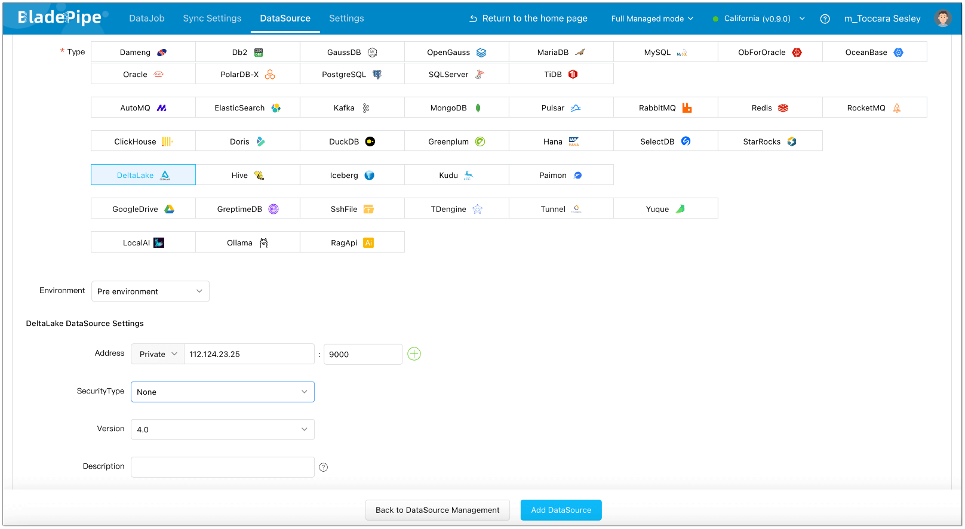Click the BladePipe logo
Screen dimensions: 965x529
(x=60, y=18)
